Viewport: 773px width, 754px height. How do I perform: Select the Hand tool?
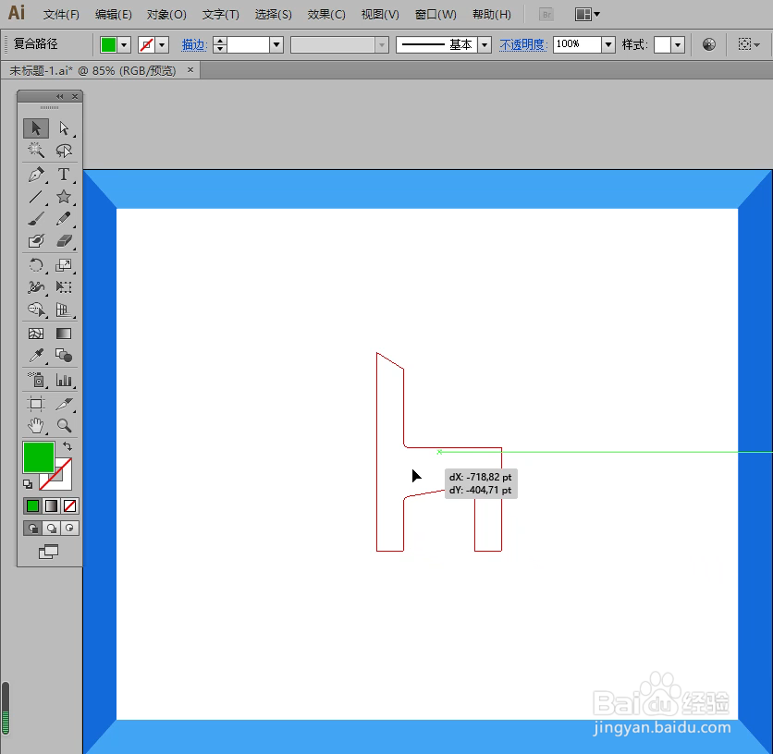coord(36,426)
